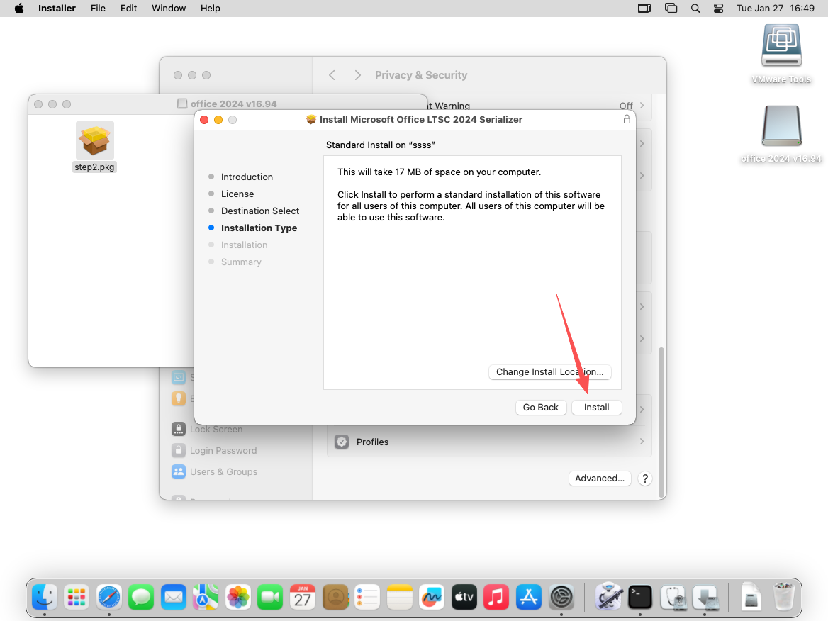Open Freeform from the Dock
The image size is (828, 621).
[432, 597]
